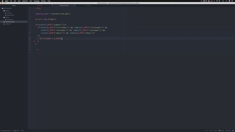Open the file inside the config folder
The width and height of the screenshot is (235, 132).
[10, 19]
